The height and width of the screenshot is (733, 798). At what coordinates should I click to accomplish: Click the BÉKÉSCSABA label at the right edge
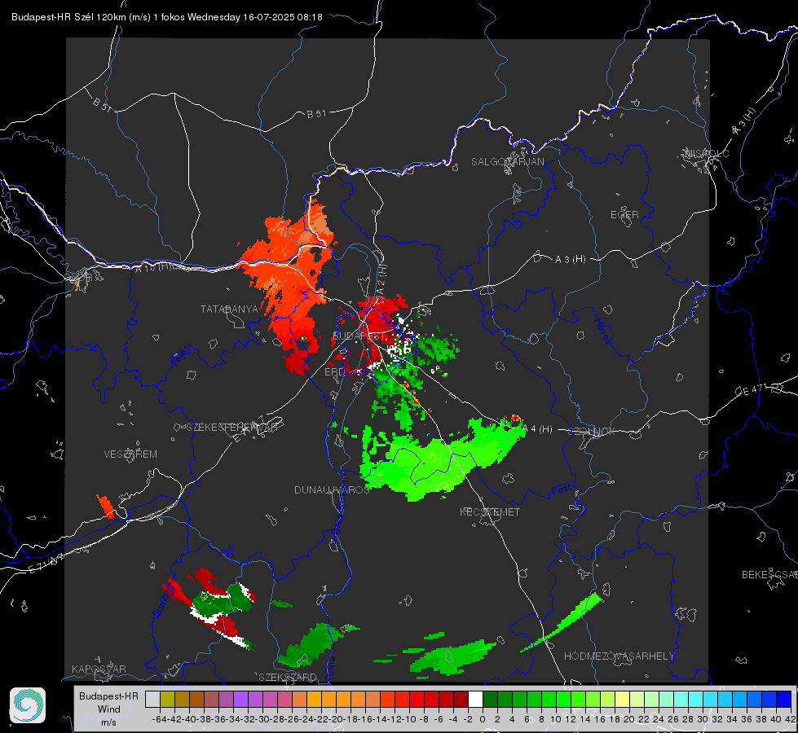click(769, 575)
